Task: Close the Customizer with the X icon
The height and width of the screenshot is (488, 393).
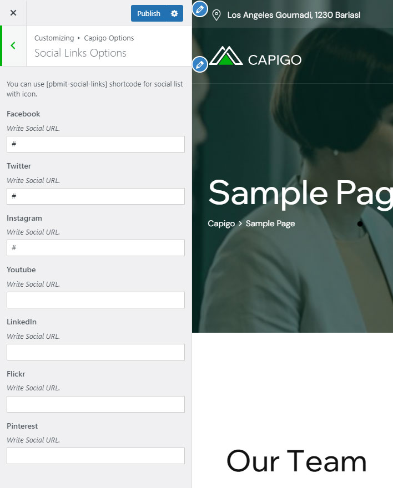Action: pos(13,13)
